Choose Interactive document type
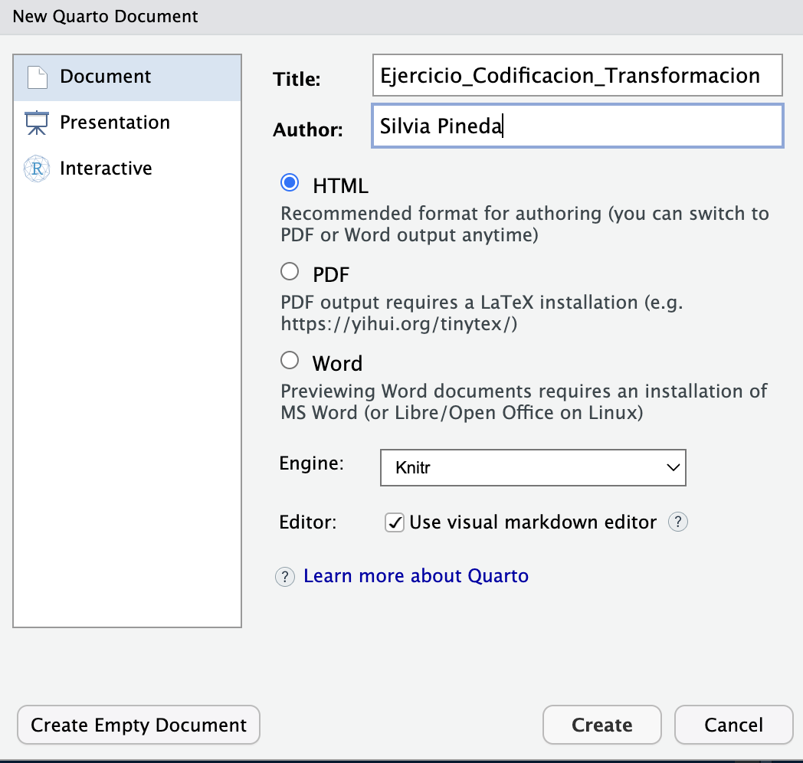 coord(106,169)
